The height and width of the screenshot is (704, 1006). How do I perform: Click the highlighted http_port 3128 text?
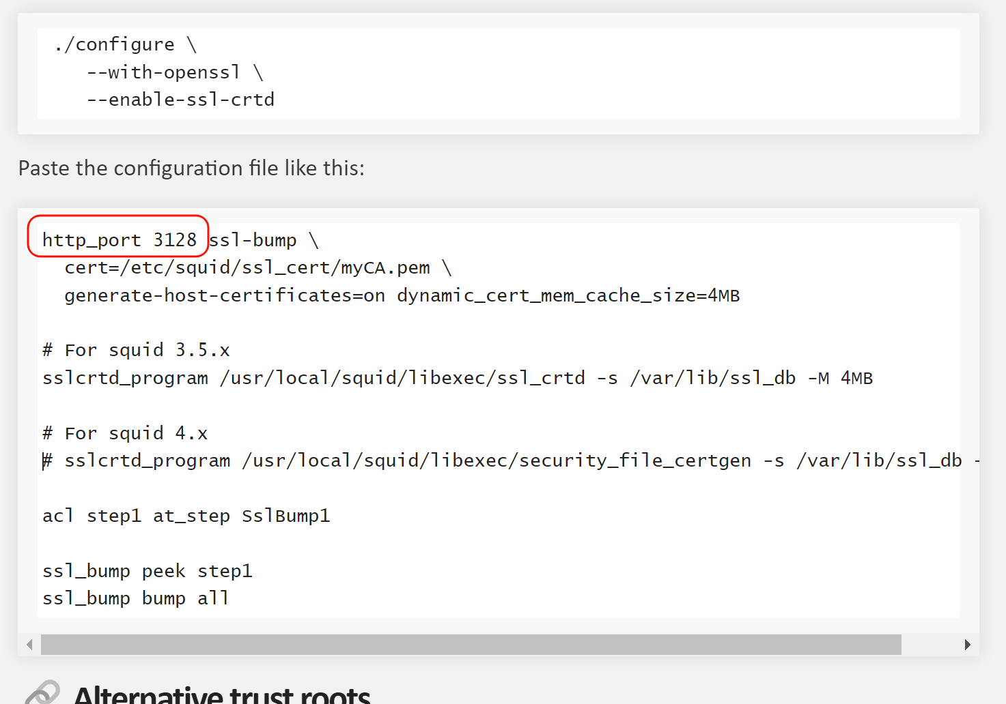pyautogui.click(x=119, y=240)
